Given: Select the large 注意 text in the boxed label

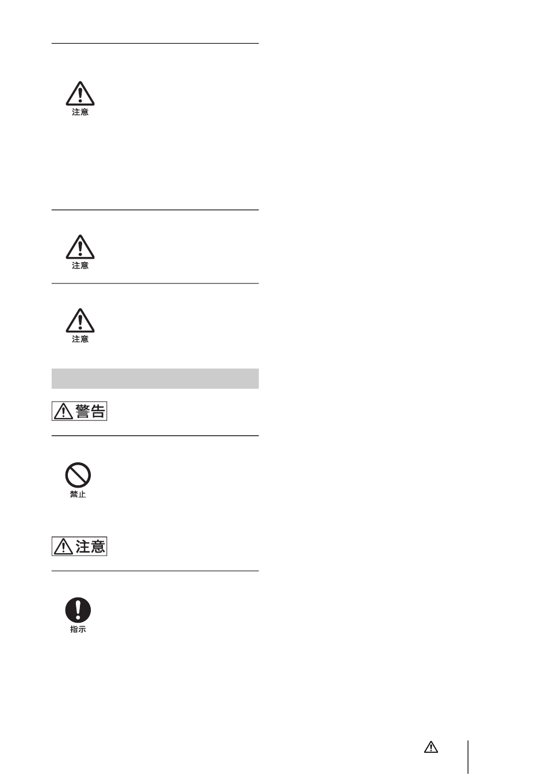Looking at the screenshot, I should [x=90, y=546].
